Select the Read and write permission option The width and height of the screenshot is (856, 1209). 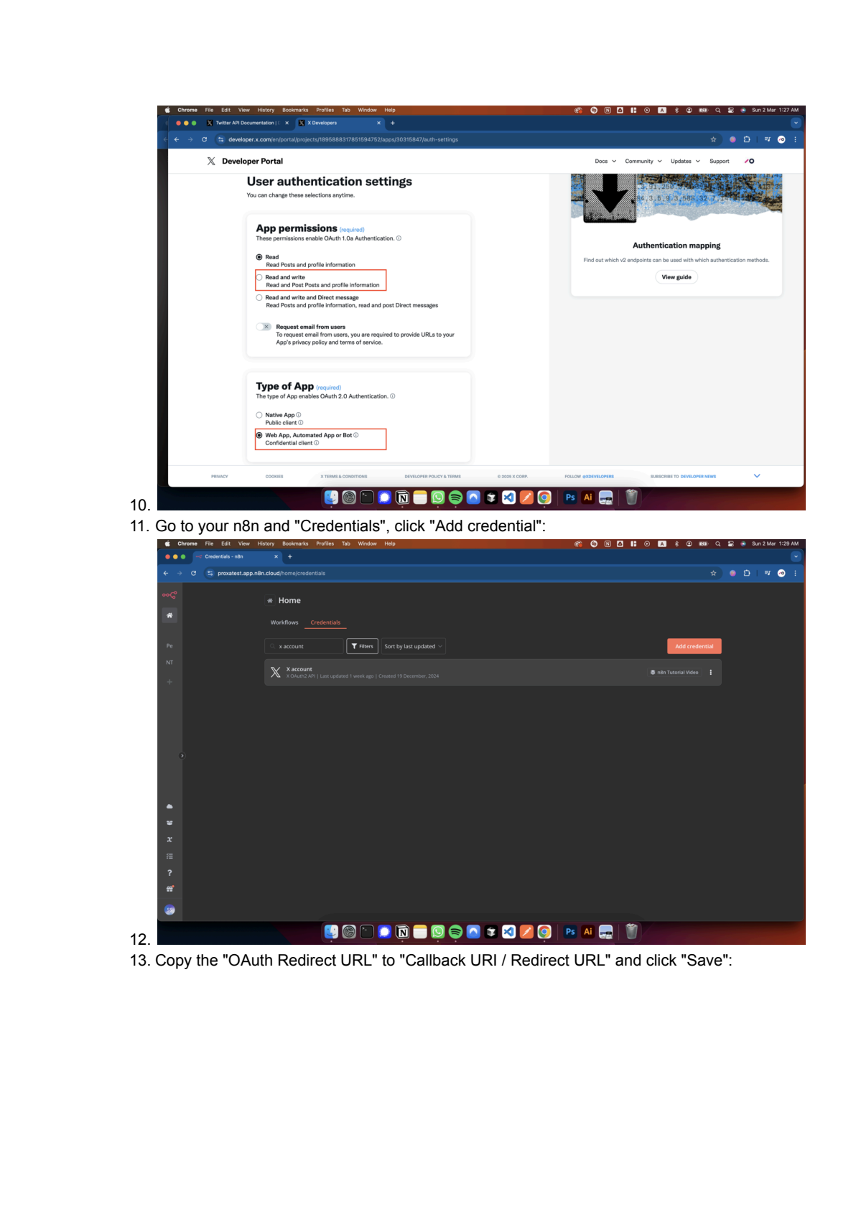[259, 277]
